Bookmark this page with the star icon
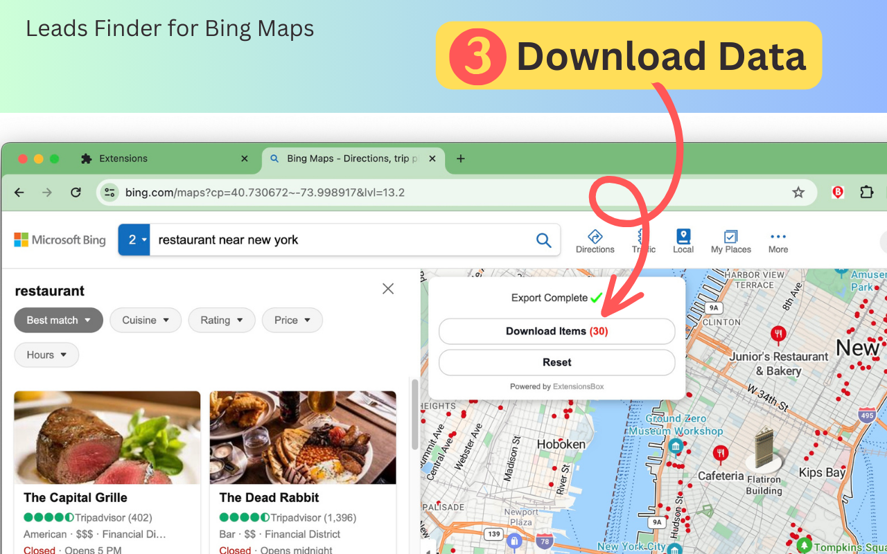The height and width of the screenshot is (554, 887). click(x=798, y=193)
